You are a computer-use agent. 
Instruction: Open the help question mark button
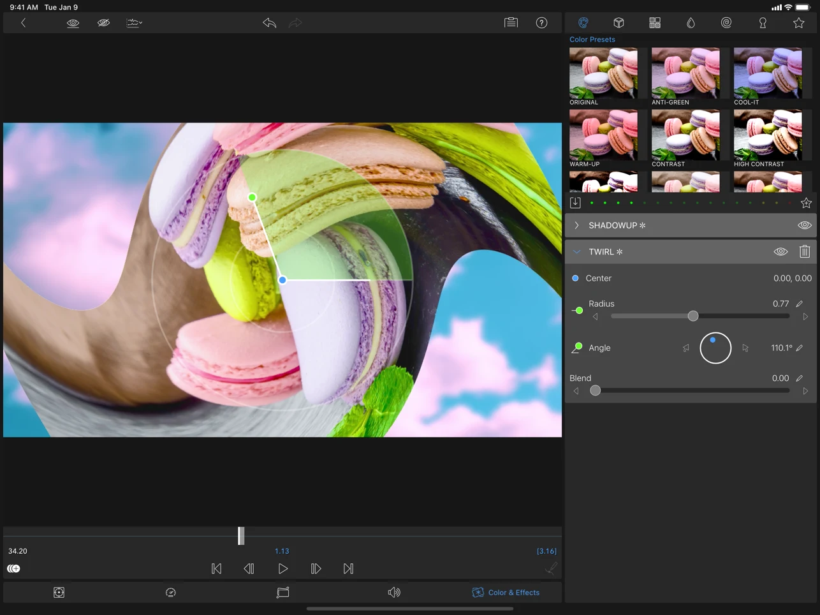coord(541,23)
